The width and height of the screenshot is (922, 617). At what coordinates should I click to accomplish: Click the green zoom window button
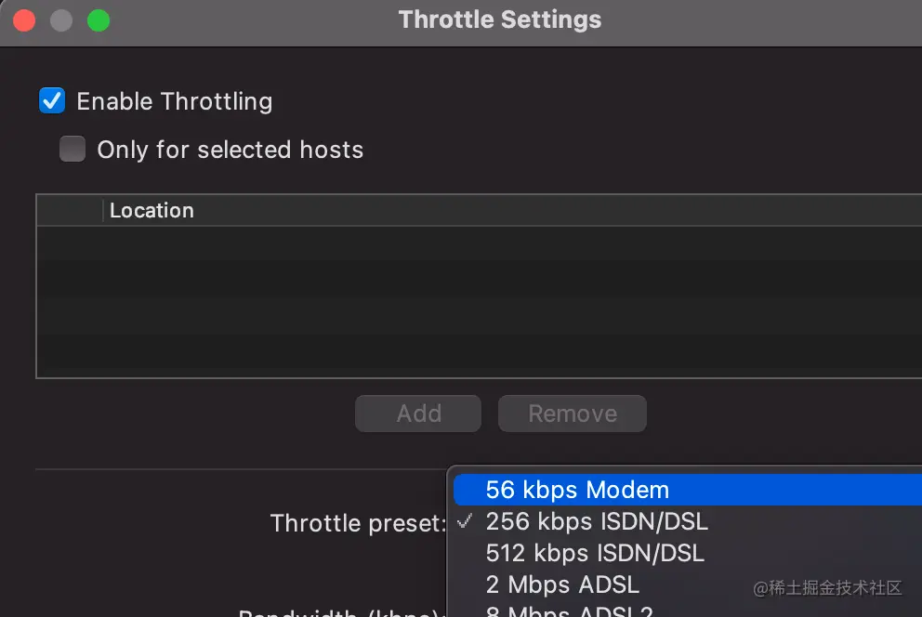tap(98, 20)
